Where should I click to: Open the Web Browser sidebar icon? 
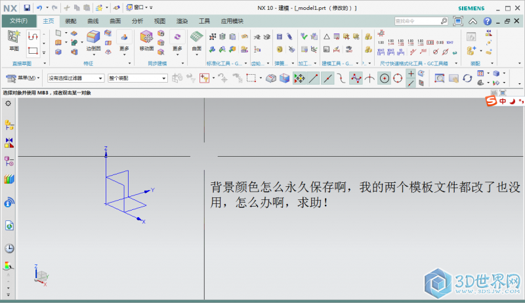coord(9,226)
